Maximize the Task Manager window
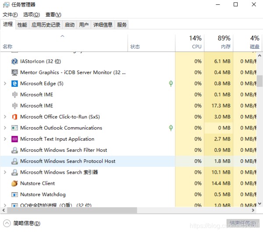 [x=236, y=4]
